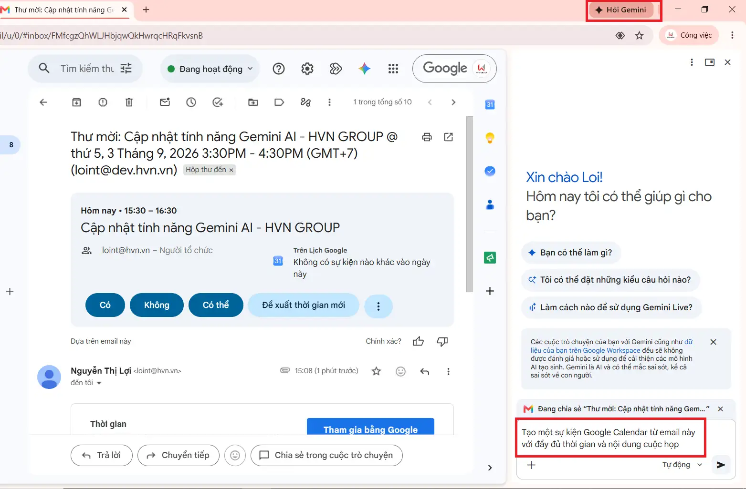Click the Gemini sparkle icon in Gmail header
This screenshot has height=489, width=746.
tap(365, 69)
